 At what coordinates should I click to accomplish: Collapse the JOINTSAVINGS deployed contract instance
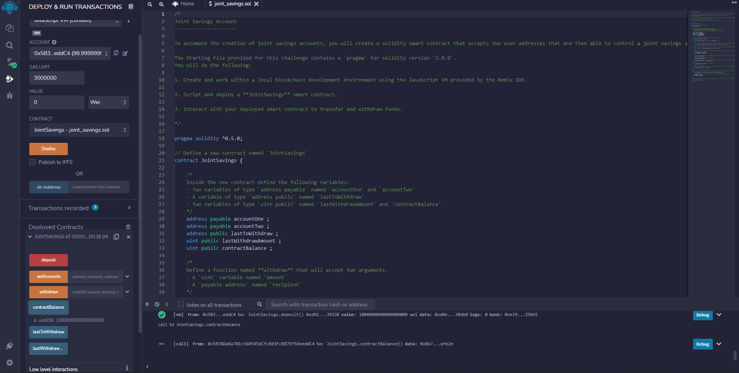[x=30, y=237]
